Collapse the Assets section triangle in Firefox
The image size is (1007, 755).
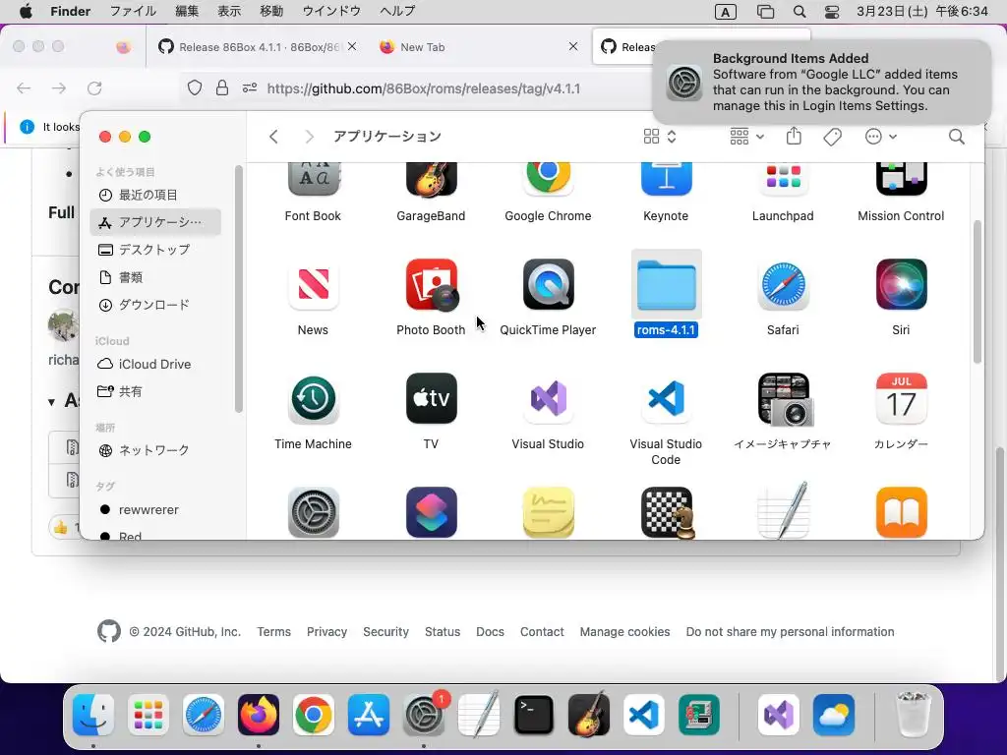tap(51, 402)
